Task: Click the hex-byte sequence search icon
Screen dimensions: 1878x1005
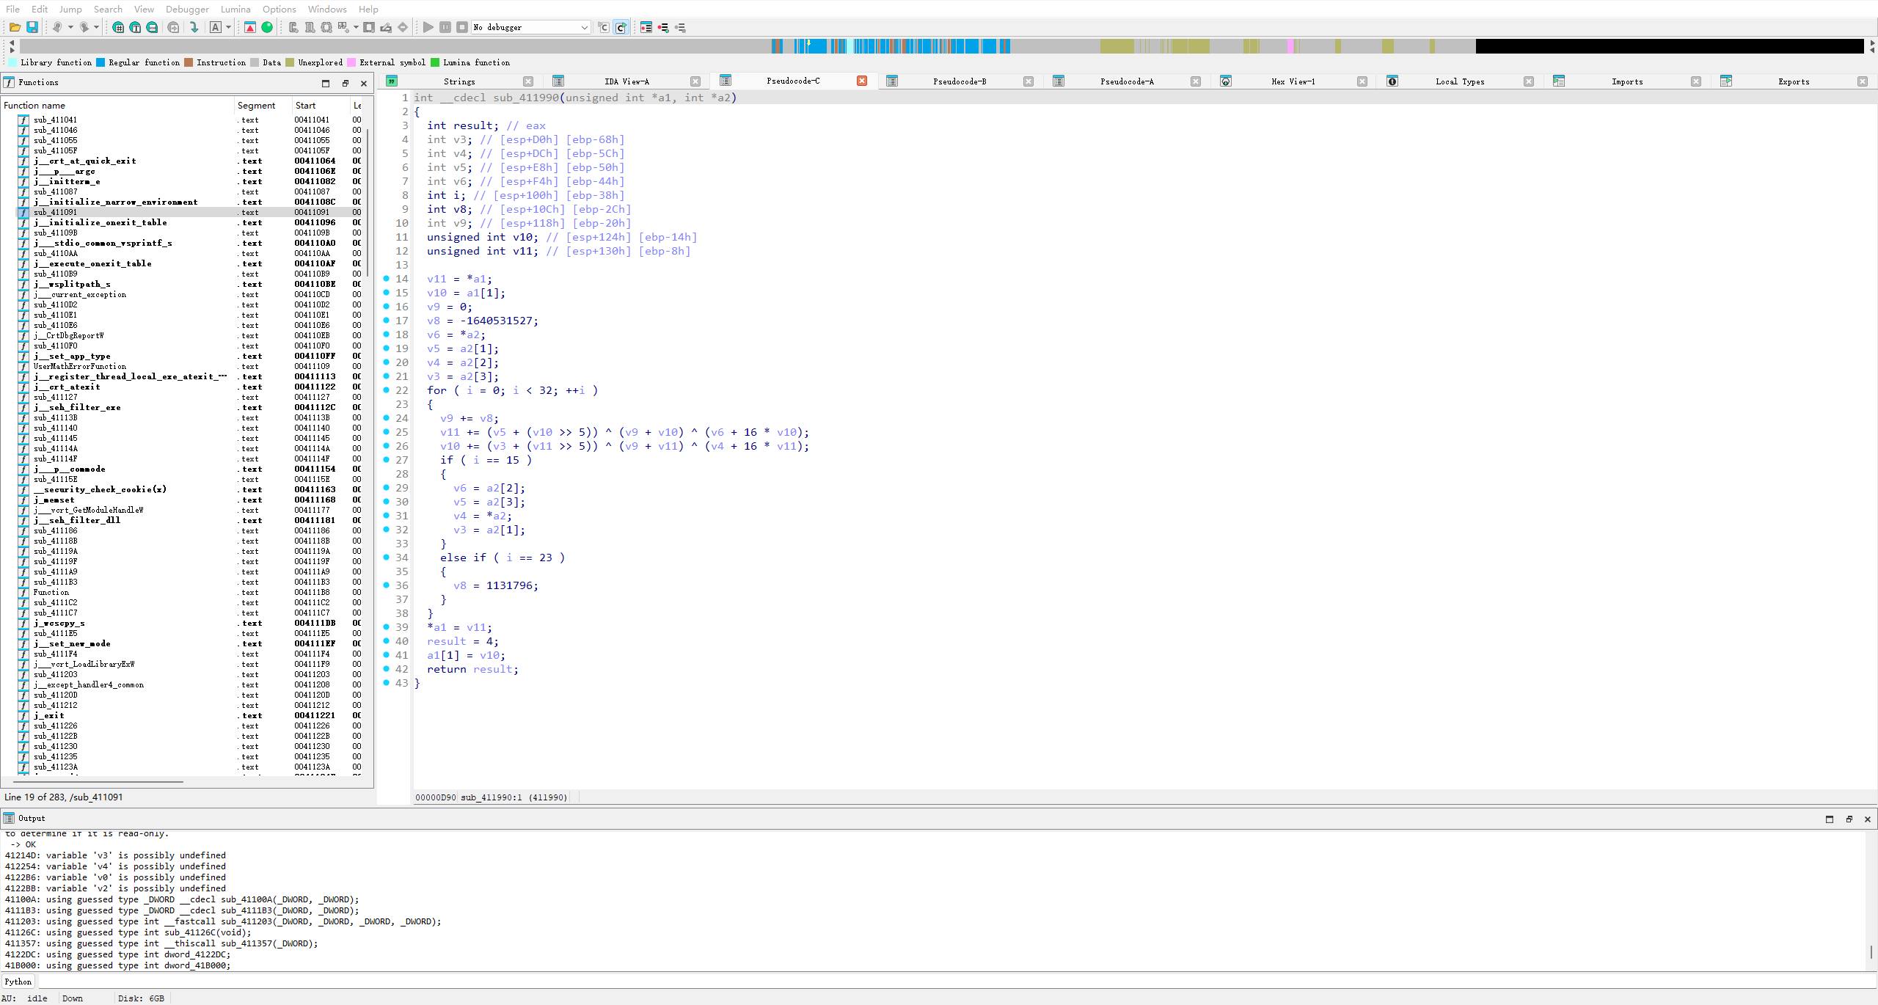Action: click(x=152, y=27)
